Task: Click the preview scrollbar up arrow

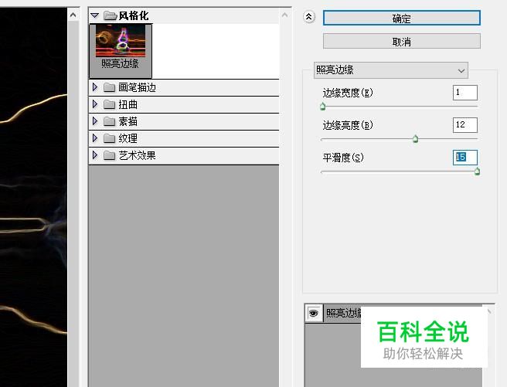Action: pos(73,15)
